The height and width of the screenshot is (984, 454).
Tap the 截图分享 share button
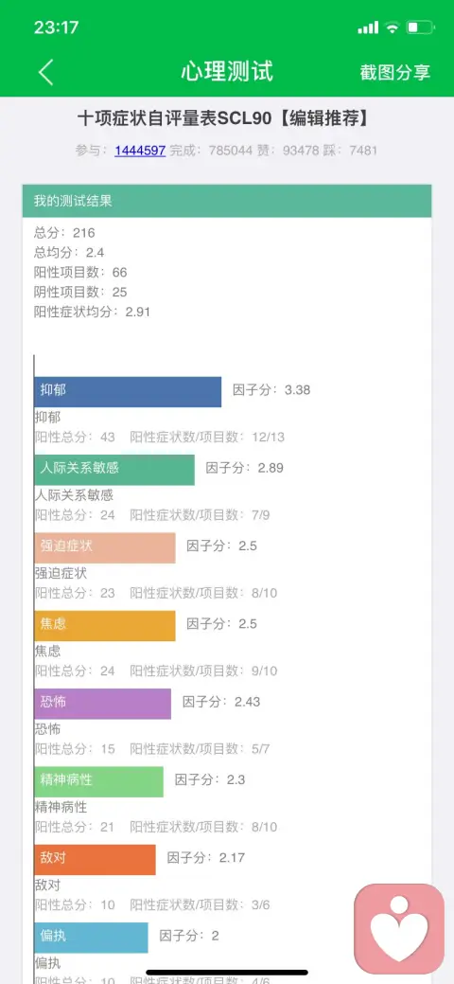click(395, 72)
